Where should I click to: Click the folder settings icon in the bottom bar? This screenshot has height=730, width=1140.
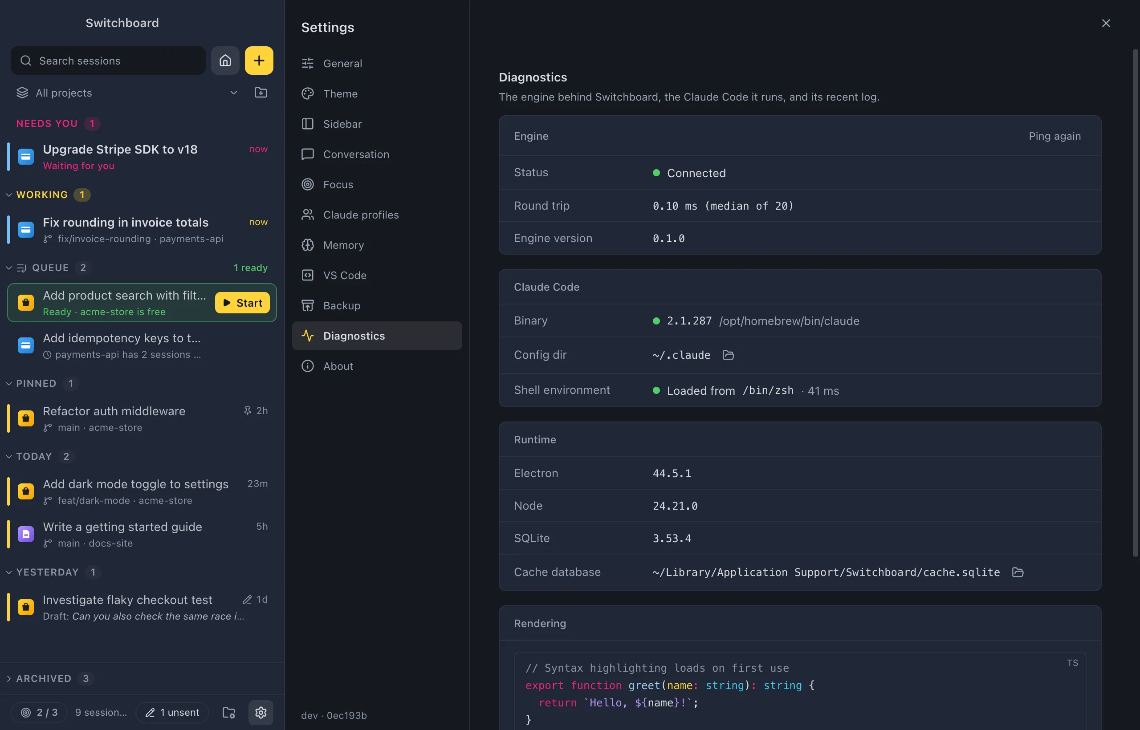(x=229, y=712)
